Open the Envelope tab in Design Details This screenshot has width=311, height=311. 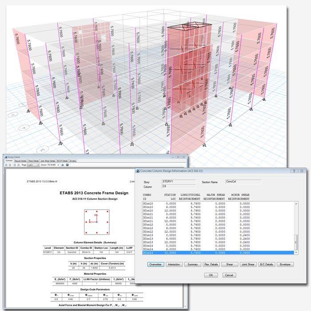72,161
